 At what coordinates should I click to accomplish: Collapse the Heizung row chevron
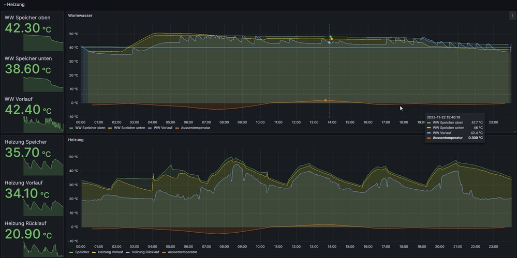[x=5, y=5]
